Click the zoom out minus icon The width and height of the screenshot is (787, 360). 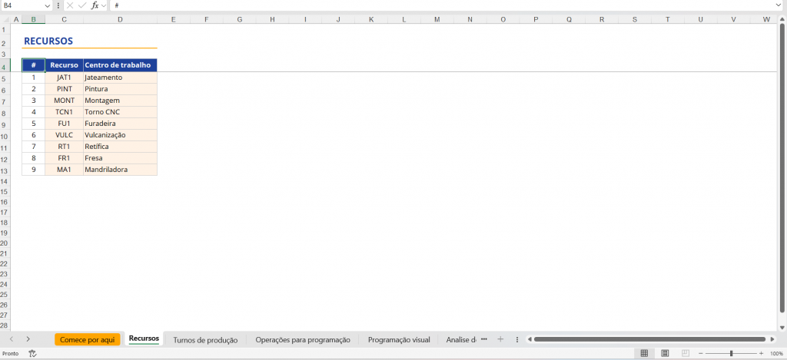(x=700, y=353)
